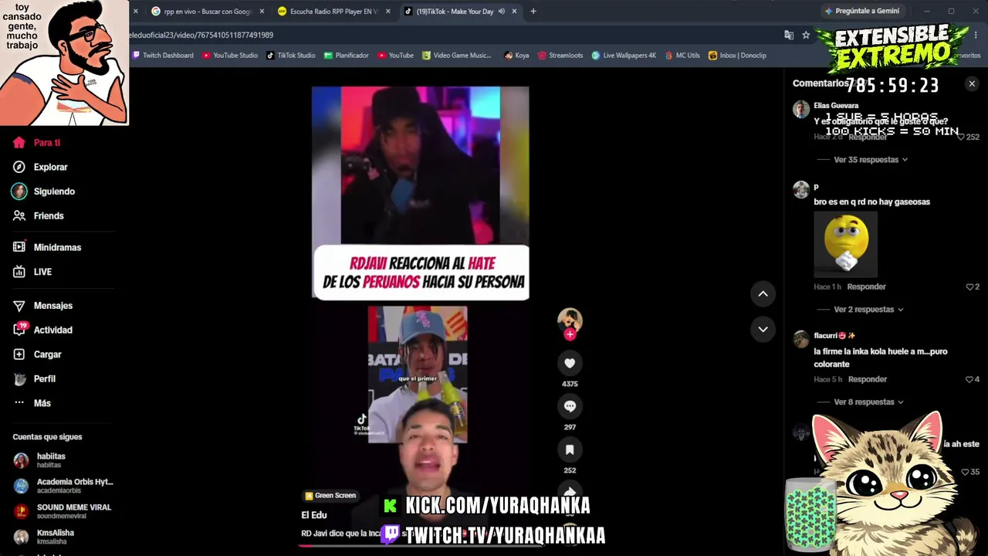Open Minidramas in the sidebar
The image size is (988, 556).
(x=47, y=248)
